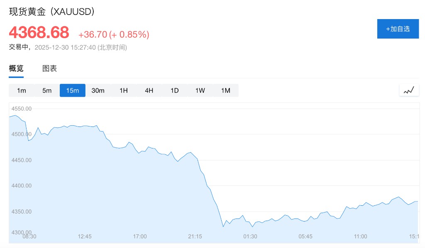
Task: Select the 1M monthly interval
Action: pos(225,90)
